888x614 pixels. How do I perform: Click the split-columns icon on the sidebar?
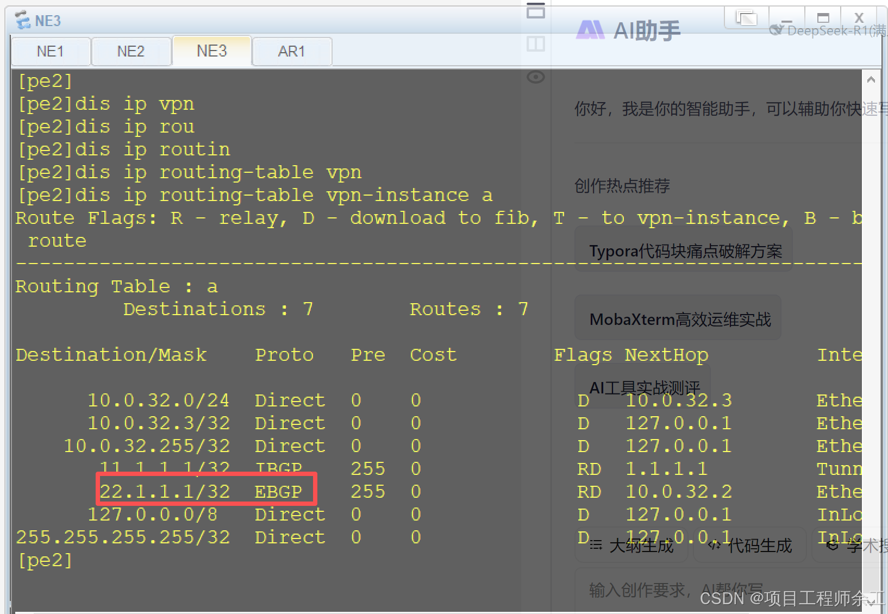pyautogui.click(x=536, y=43)
